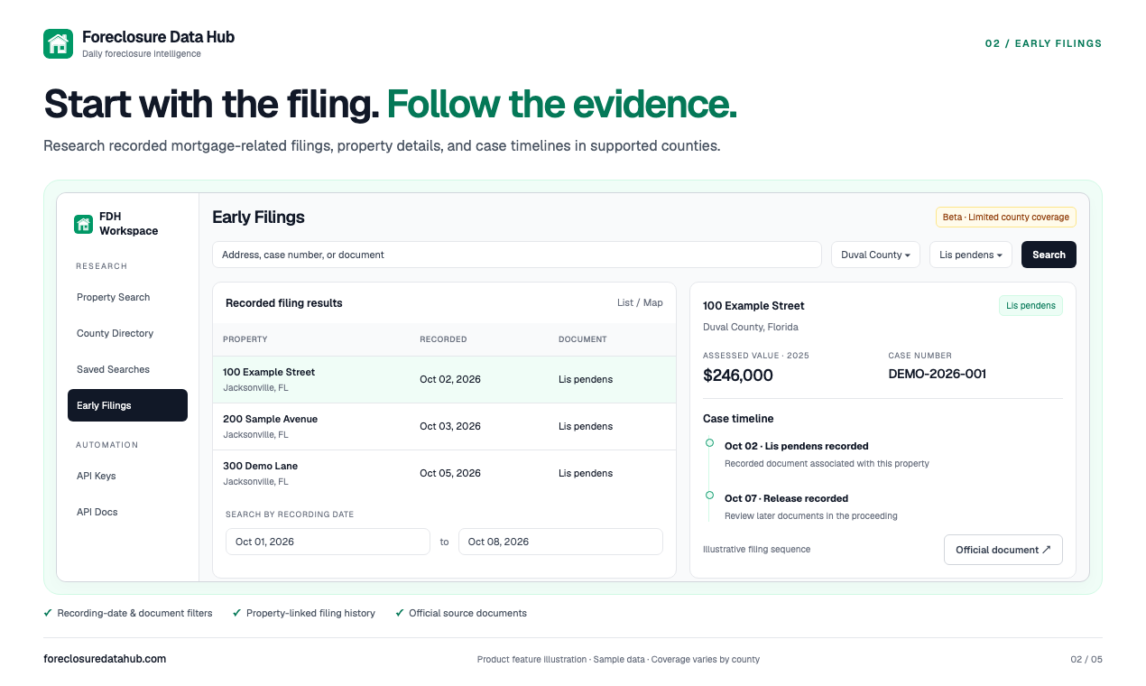Screen dimensions: 1146x686
Task: Click the FDH Workspace house icon
Action: (x=83, y=224)
